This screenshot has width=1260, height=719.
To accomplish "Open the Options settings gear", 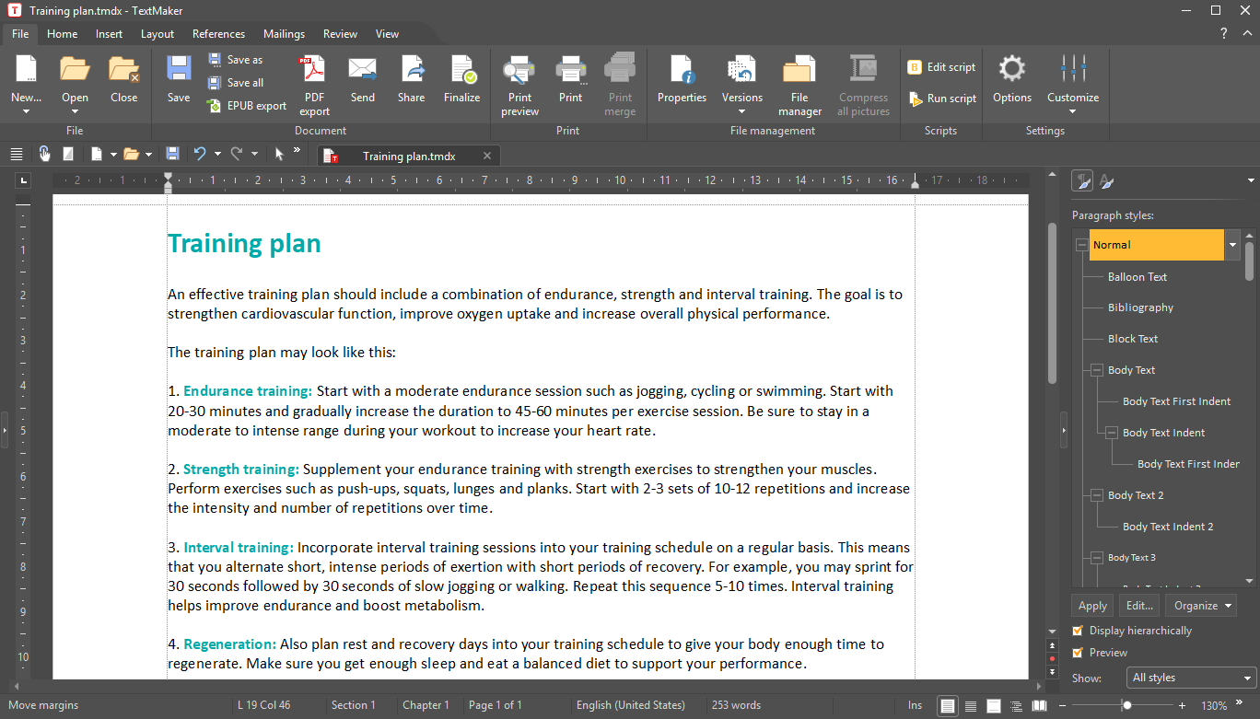I will coord(1011,72).
